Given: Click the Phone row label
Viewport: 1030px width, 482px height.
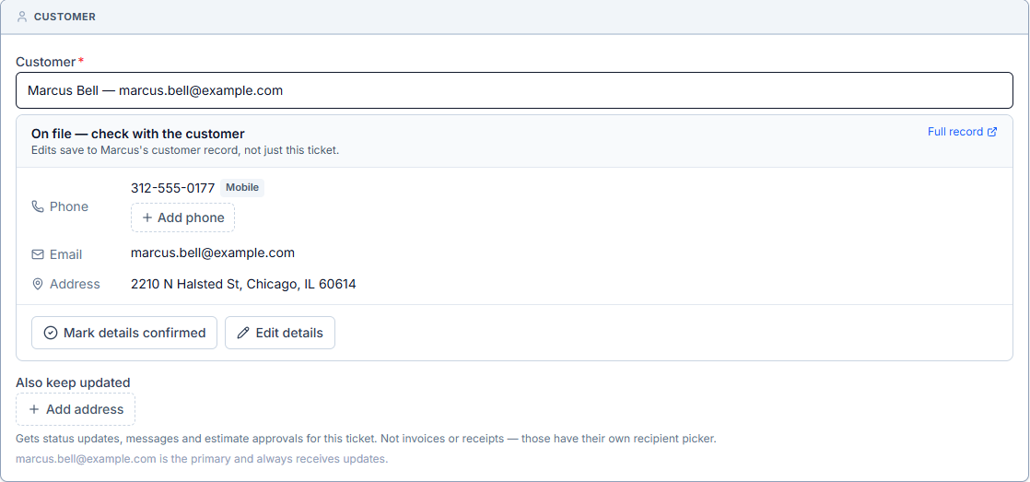Looking at the screenshot, I should [x=69, y=206].
